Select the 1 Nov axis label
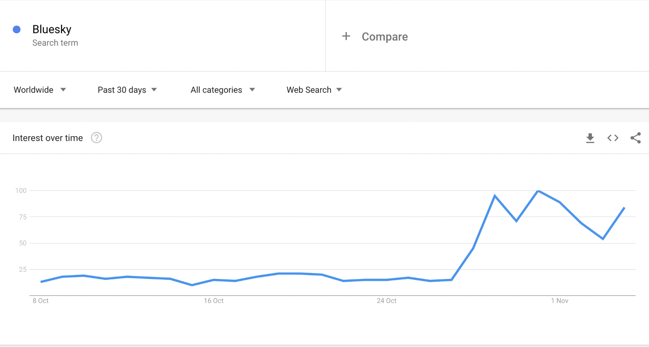This screenshot has width=649, height=347. 560,301
